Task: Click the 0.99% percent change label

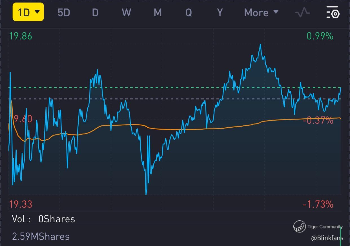Action: (320, 36)
